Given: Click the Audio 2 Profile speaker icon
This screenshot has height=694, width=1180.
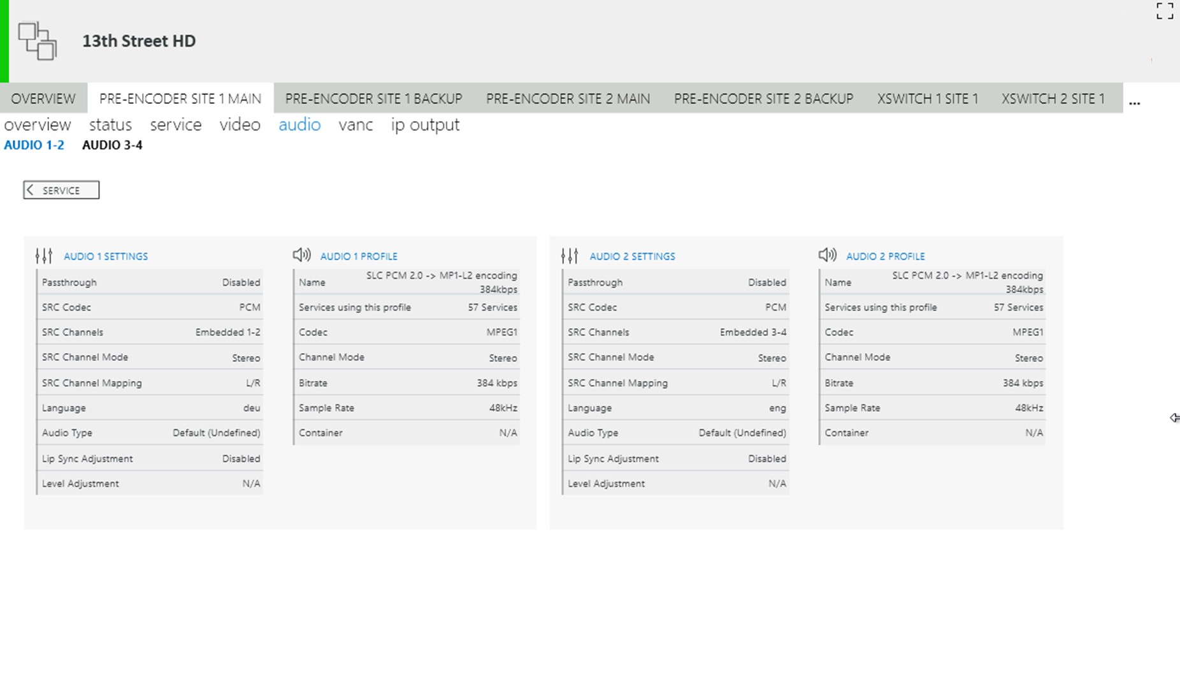Looking at the screenshot, I should 827,256.
